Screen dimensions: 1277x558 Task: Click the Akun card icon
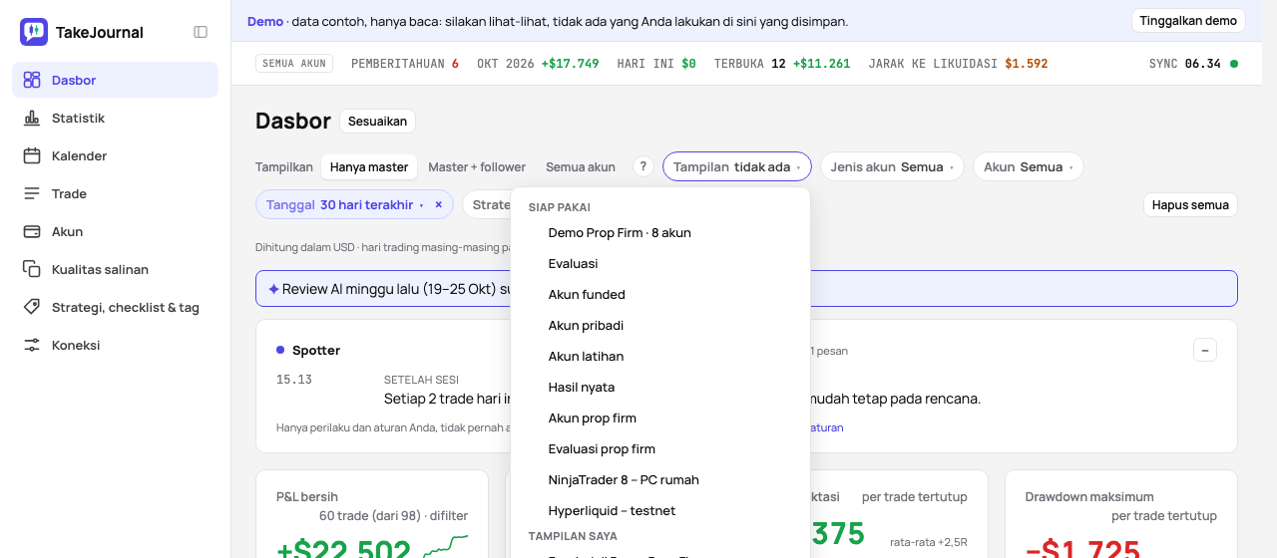point(32,231)
